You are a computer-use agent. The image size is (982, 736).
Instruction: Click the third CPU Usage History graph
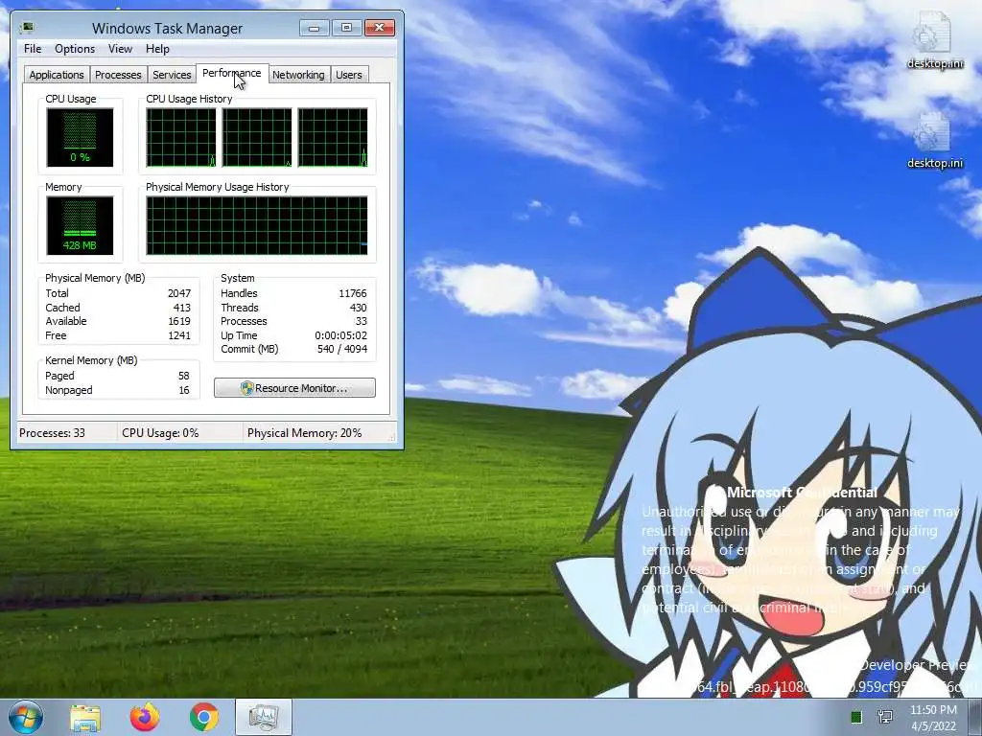[x=333, y=137]
